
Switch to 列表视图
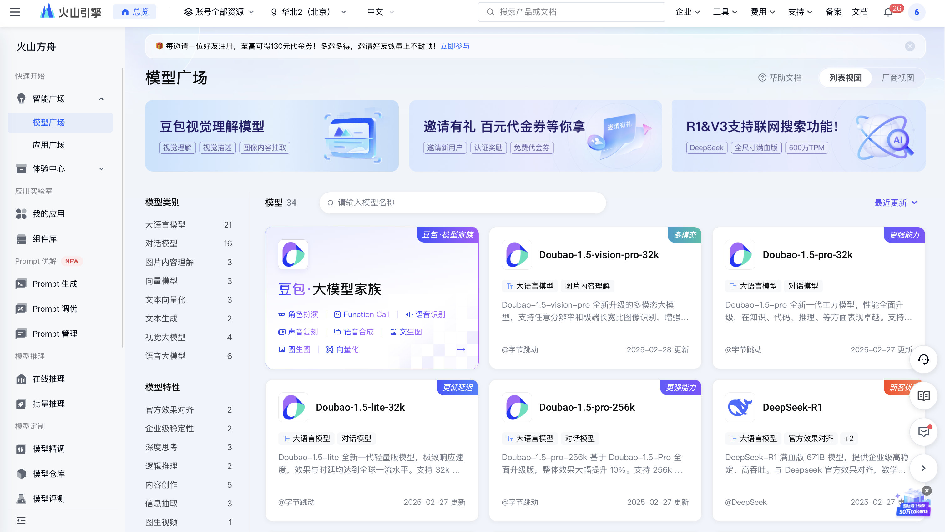pyautogui.click(x=845, y=78)
